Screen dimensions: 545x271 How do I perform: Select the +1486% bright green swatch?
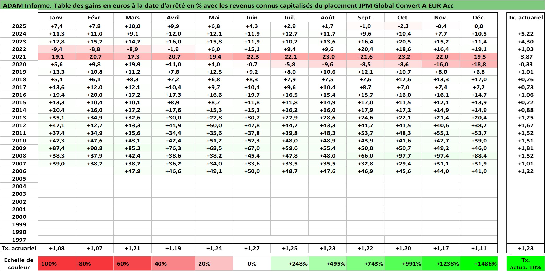[479, 264]
